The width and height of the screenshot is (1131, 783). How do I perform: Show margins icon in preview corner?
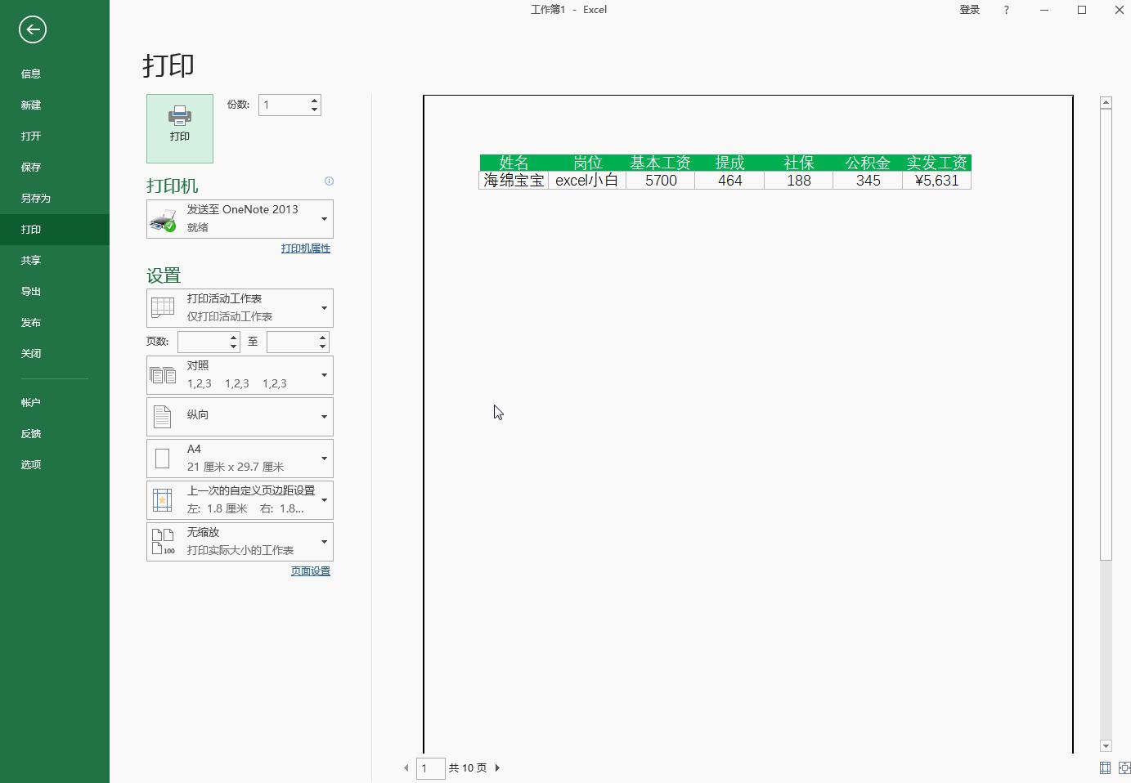coord(1105,767)
